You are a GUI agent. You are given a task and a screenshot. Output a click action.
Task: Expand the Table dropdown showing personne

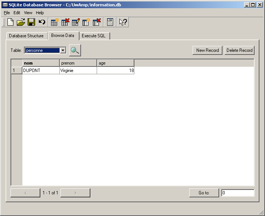(x=63, y=50)
